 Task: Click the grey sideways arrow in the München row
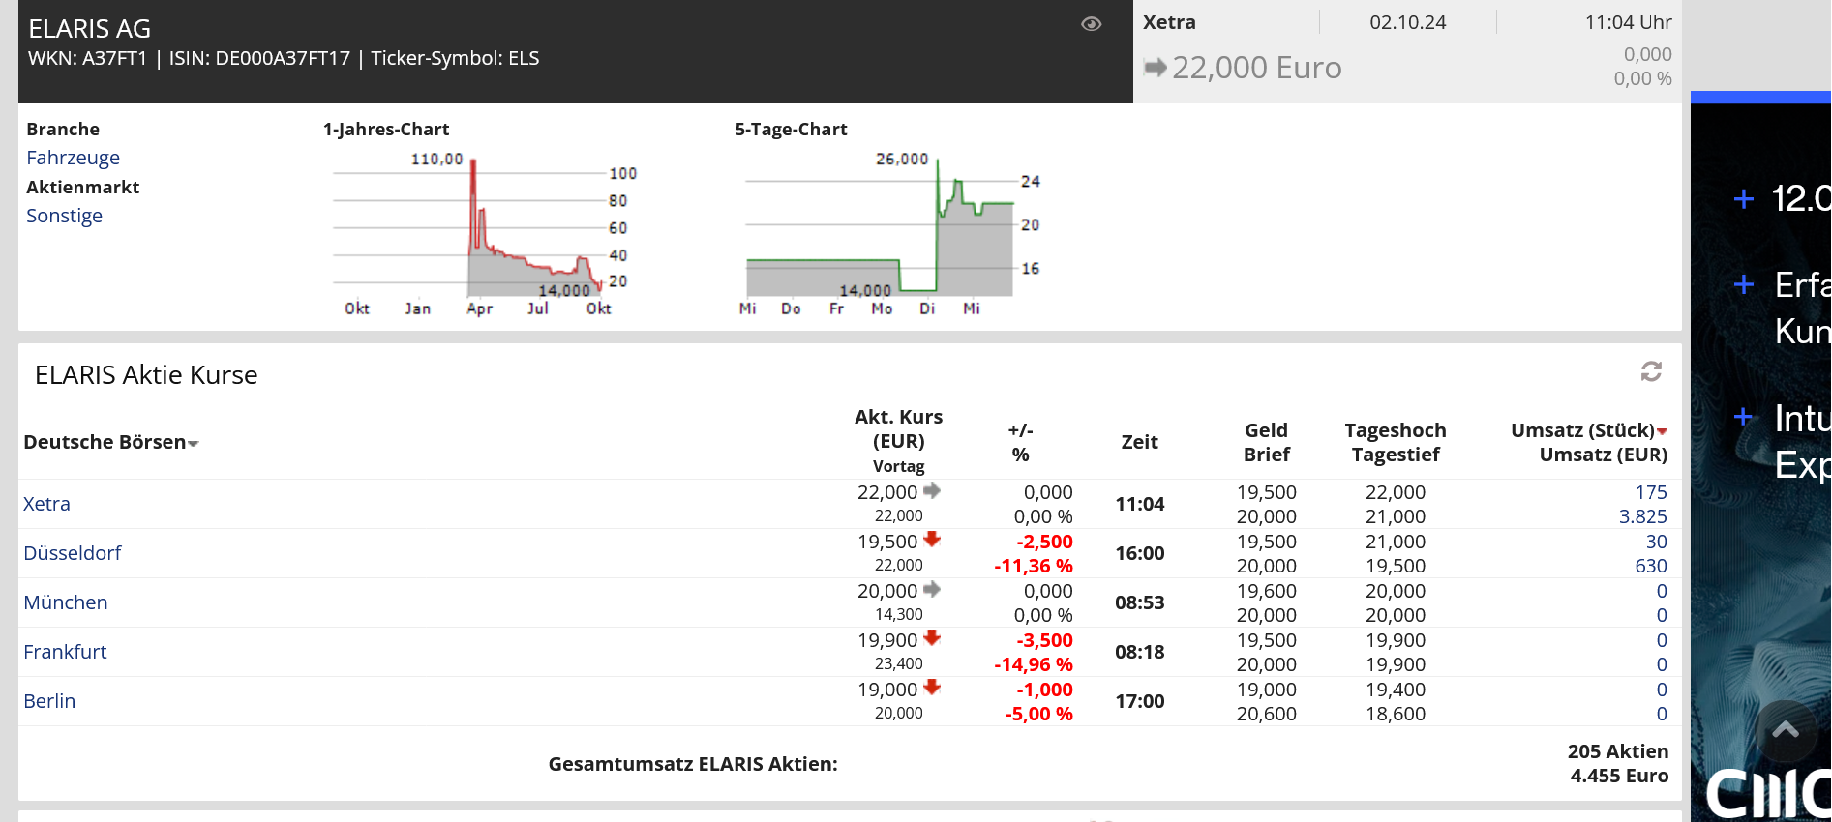pyautogui.click(x=932, y=589)
